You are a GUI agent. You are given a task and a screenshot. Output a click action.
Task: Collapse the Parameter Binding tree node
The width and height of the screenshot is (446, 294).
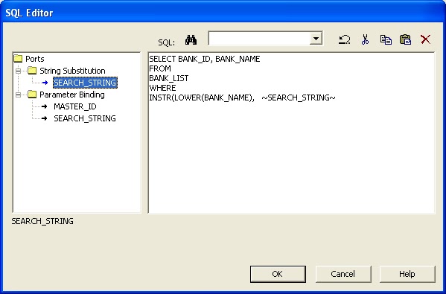coord(18,95)
